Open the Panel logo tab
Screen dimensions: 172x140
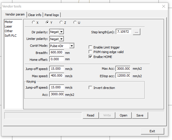(x=52, y=15)
